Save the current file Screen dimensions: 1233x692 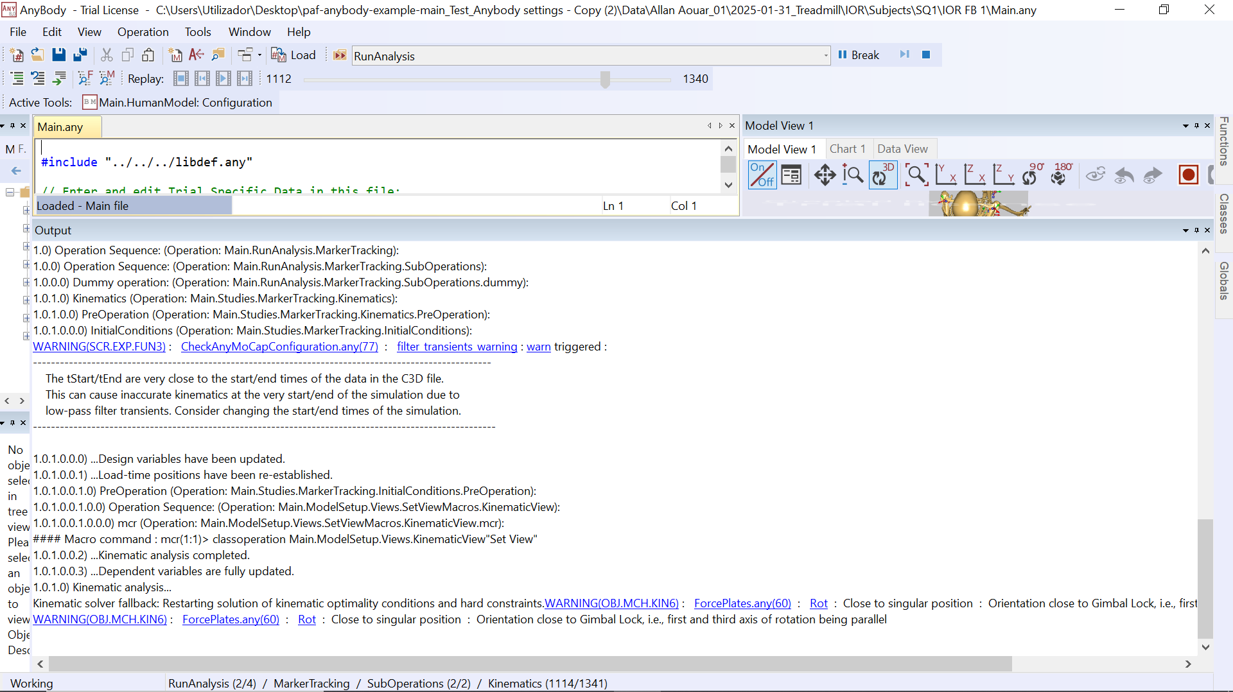point(58,55)
